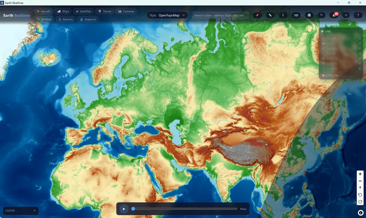Toggle the Aircraft layer chip
This screenshot has height=218, width=366.
point(44,11)
